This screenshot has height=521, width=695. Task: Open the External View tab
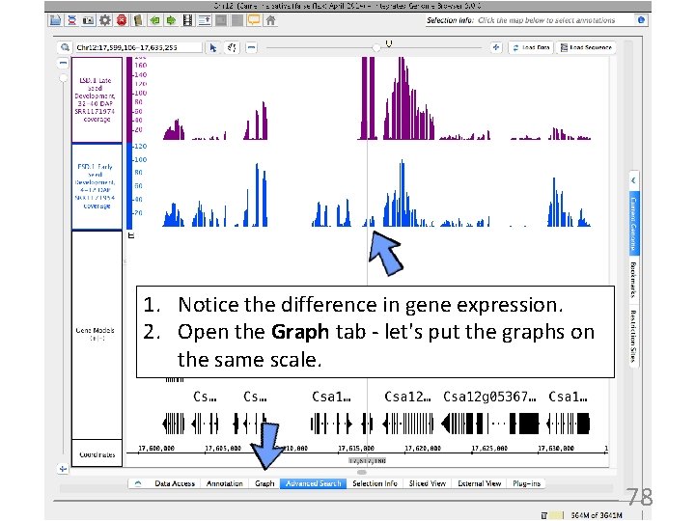pos(479,483)
